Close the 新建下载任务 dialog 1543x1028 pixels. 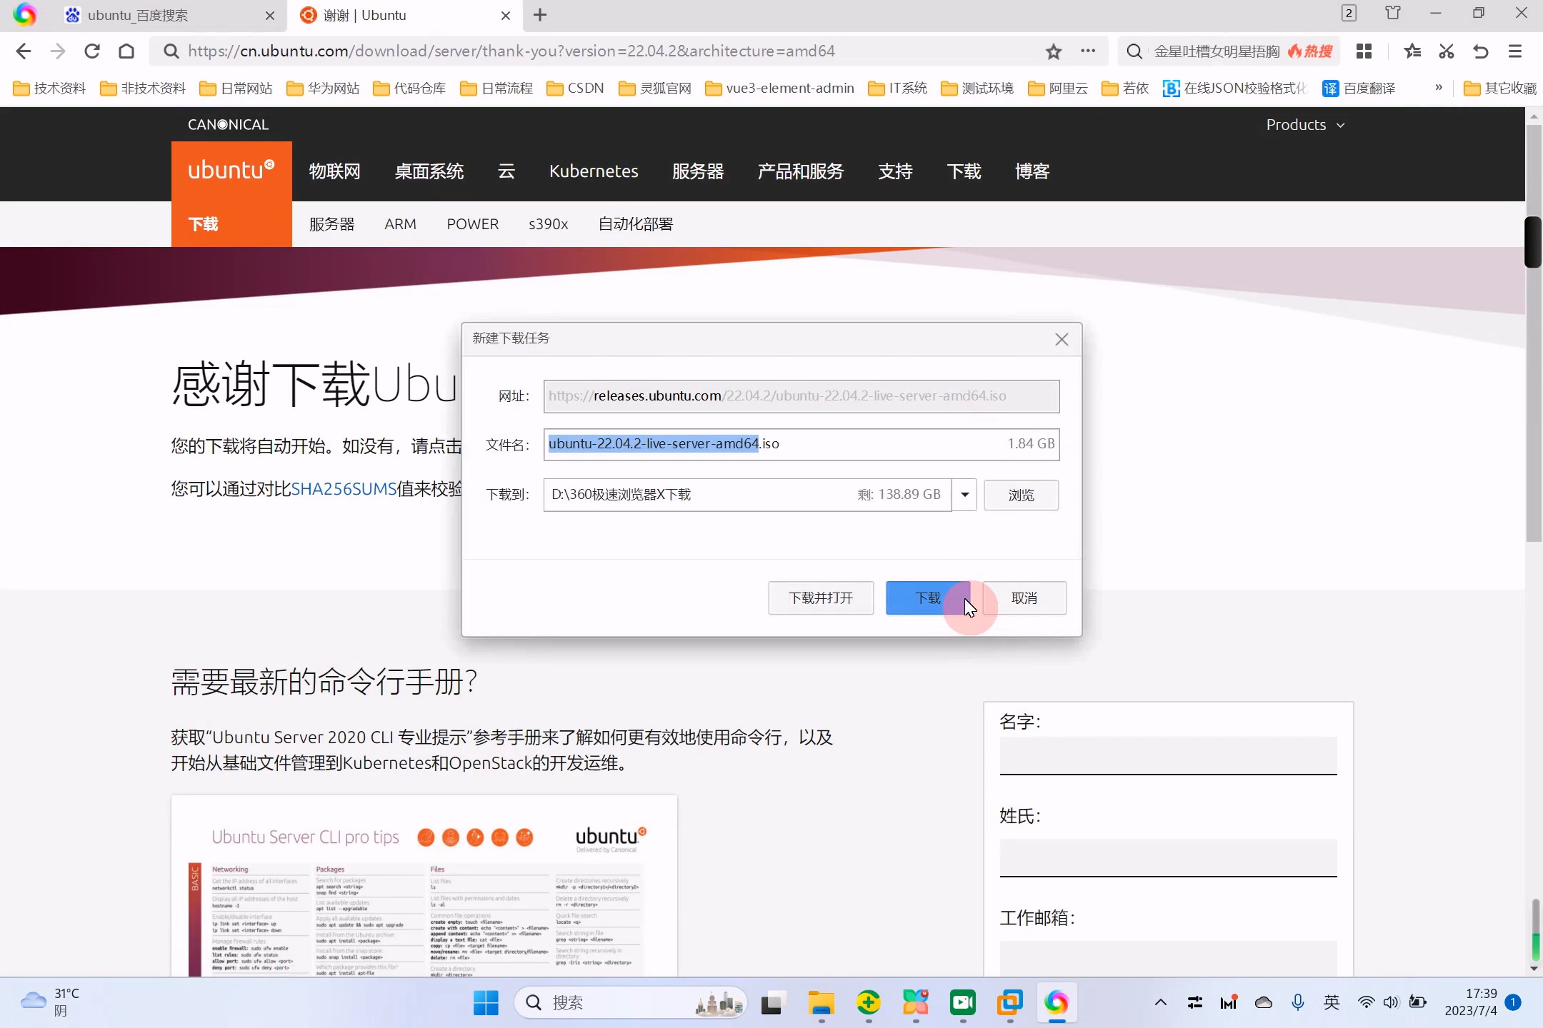[x=1062, y=339]
